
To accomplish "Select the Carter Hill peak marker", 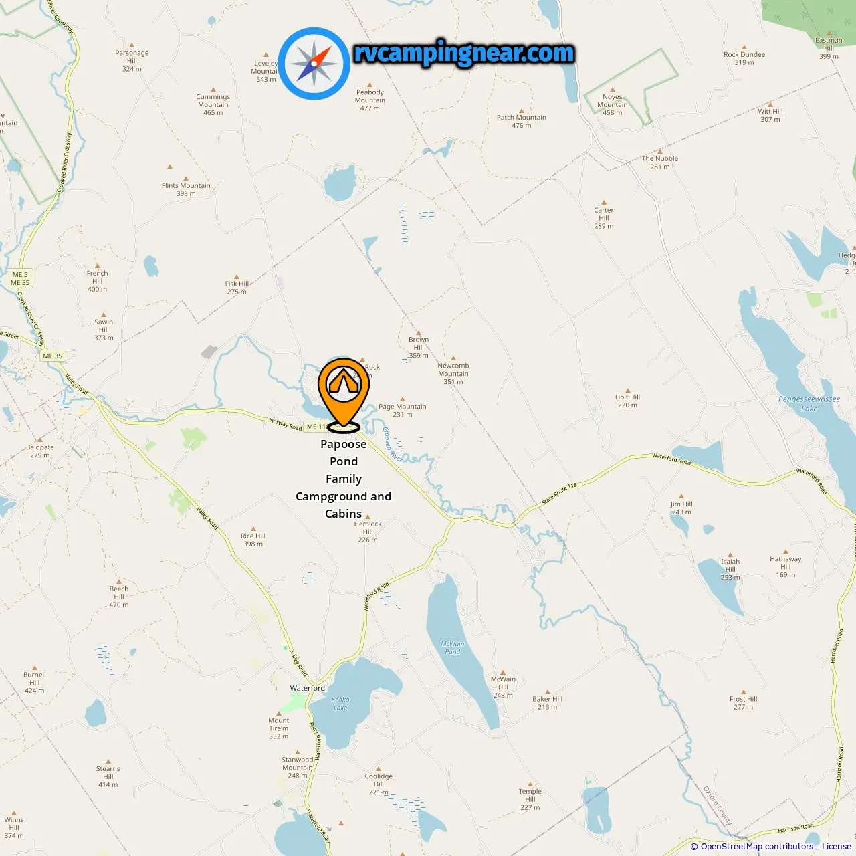I will (604, 202).
